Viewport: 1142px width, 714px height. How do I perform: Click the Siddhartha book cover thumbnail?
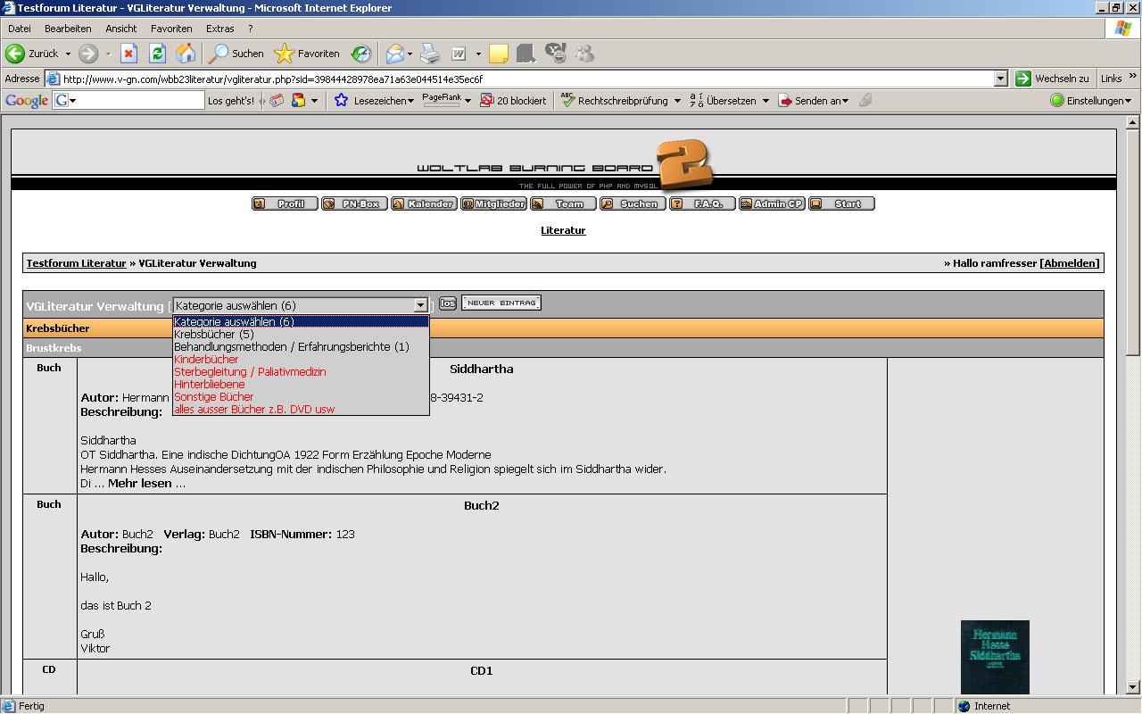point(995,656)
